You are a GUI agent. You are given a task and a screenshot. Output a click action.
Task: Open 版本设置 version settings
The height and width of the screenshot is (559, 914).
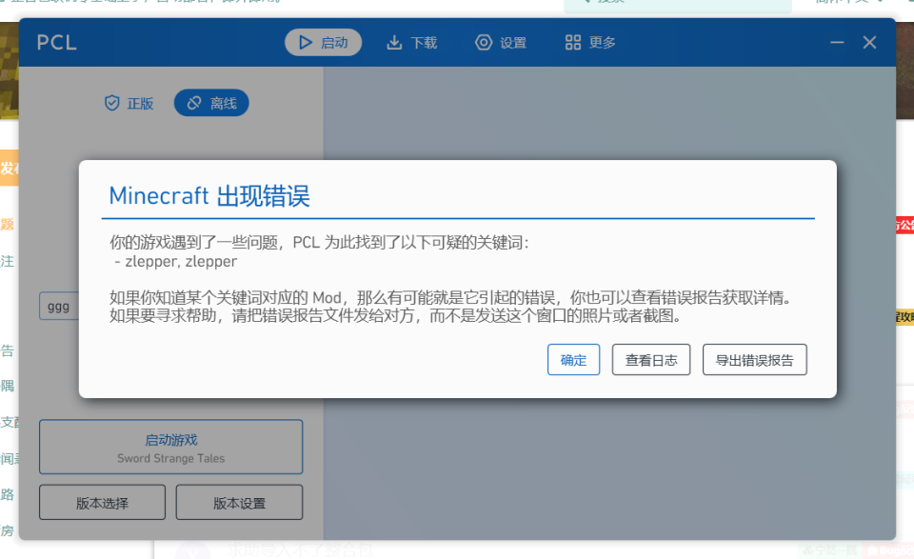pyautogui.click(x=239, y=503)
